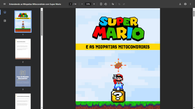
Task: Click the 59% zoom level field
Action: click(x=88, y=4)
